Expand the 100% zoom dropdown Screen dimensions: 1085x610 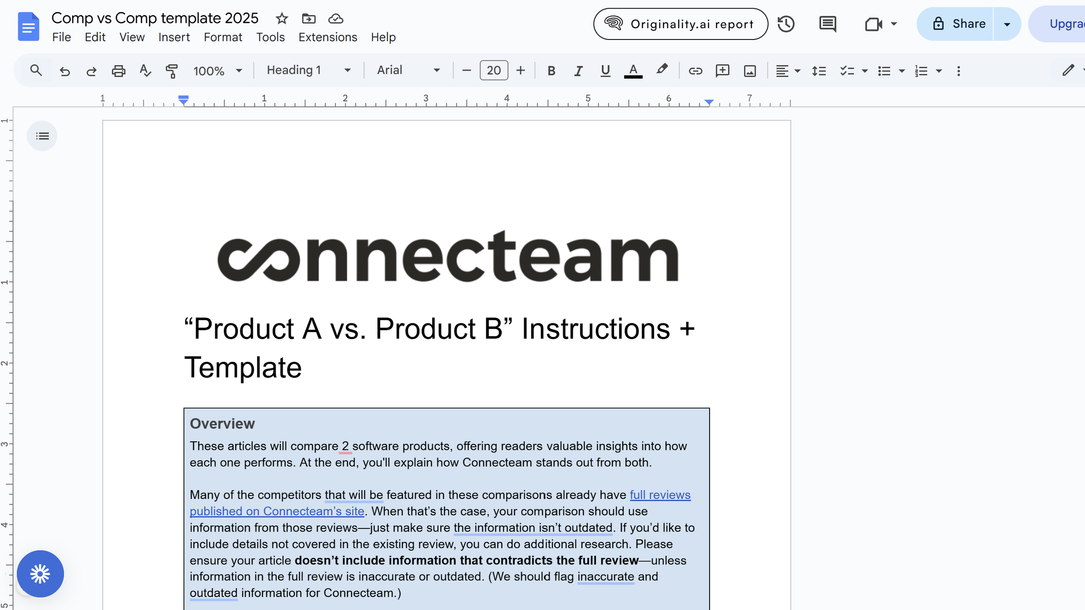point(217,71)
